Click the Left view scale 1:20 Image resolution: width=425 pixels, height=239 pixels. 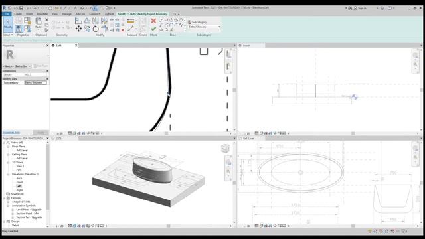coord(60,133)
